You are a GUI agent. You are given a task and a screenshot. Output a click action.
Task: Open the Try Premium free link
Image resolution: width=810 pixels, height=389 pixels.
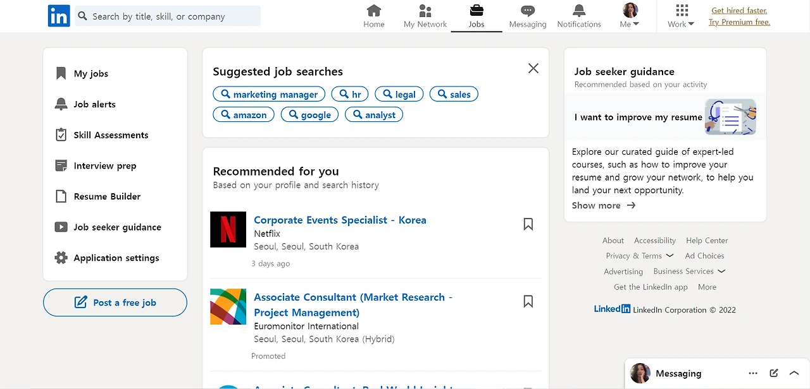[x=739, y=22]
